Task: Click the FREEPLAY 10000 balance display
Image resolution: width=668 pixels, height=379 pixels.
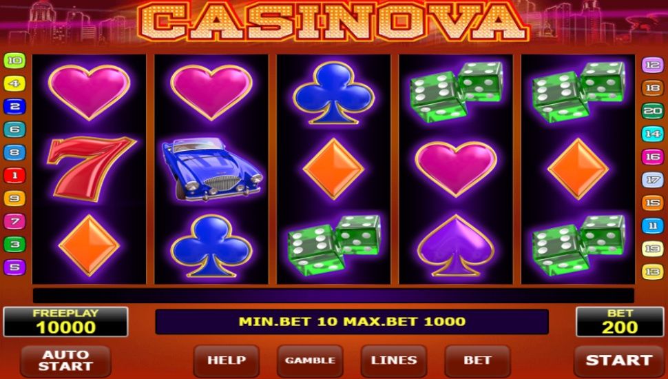Action: [x=65, y=321]
